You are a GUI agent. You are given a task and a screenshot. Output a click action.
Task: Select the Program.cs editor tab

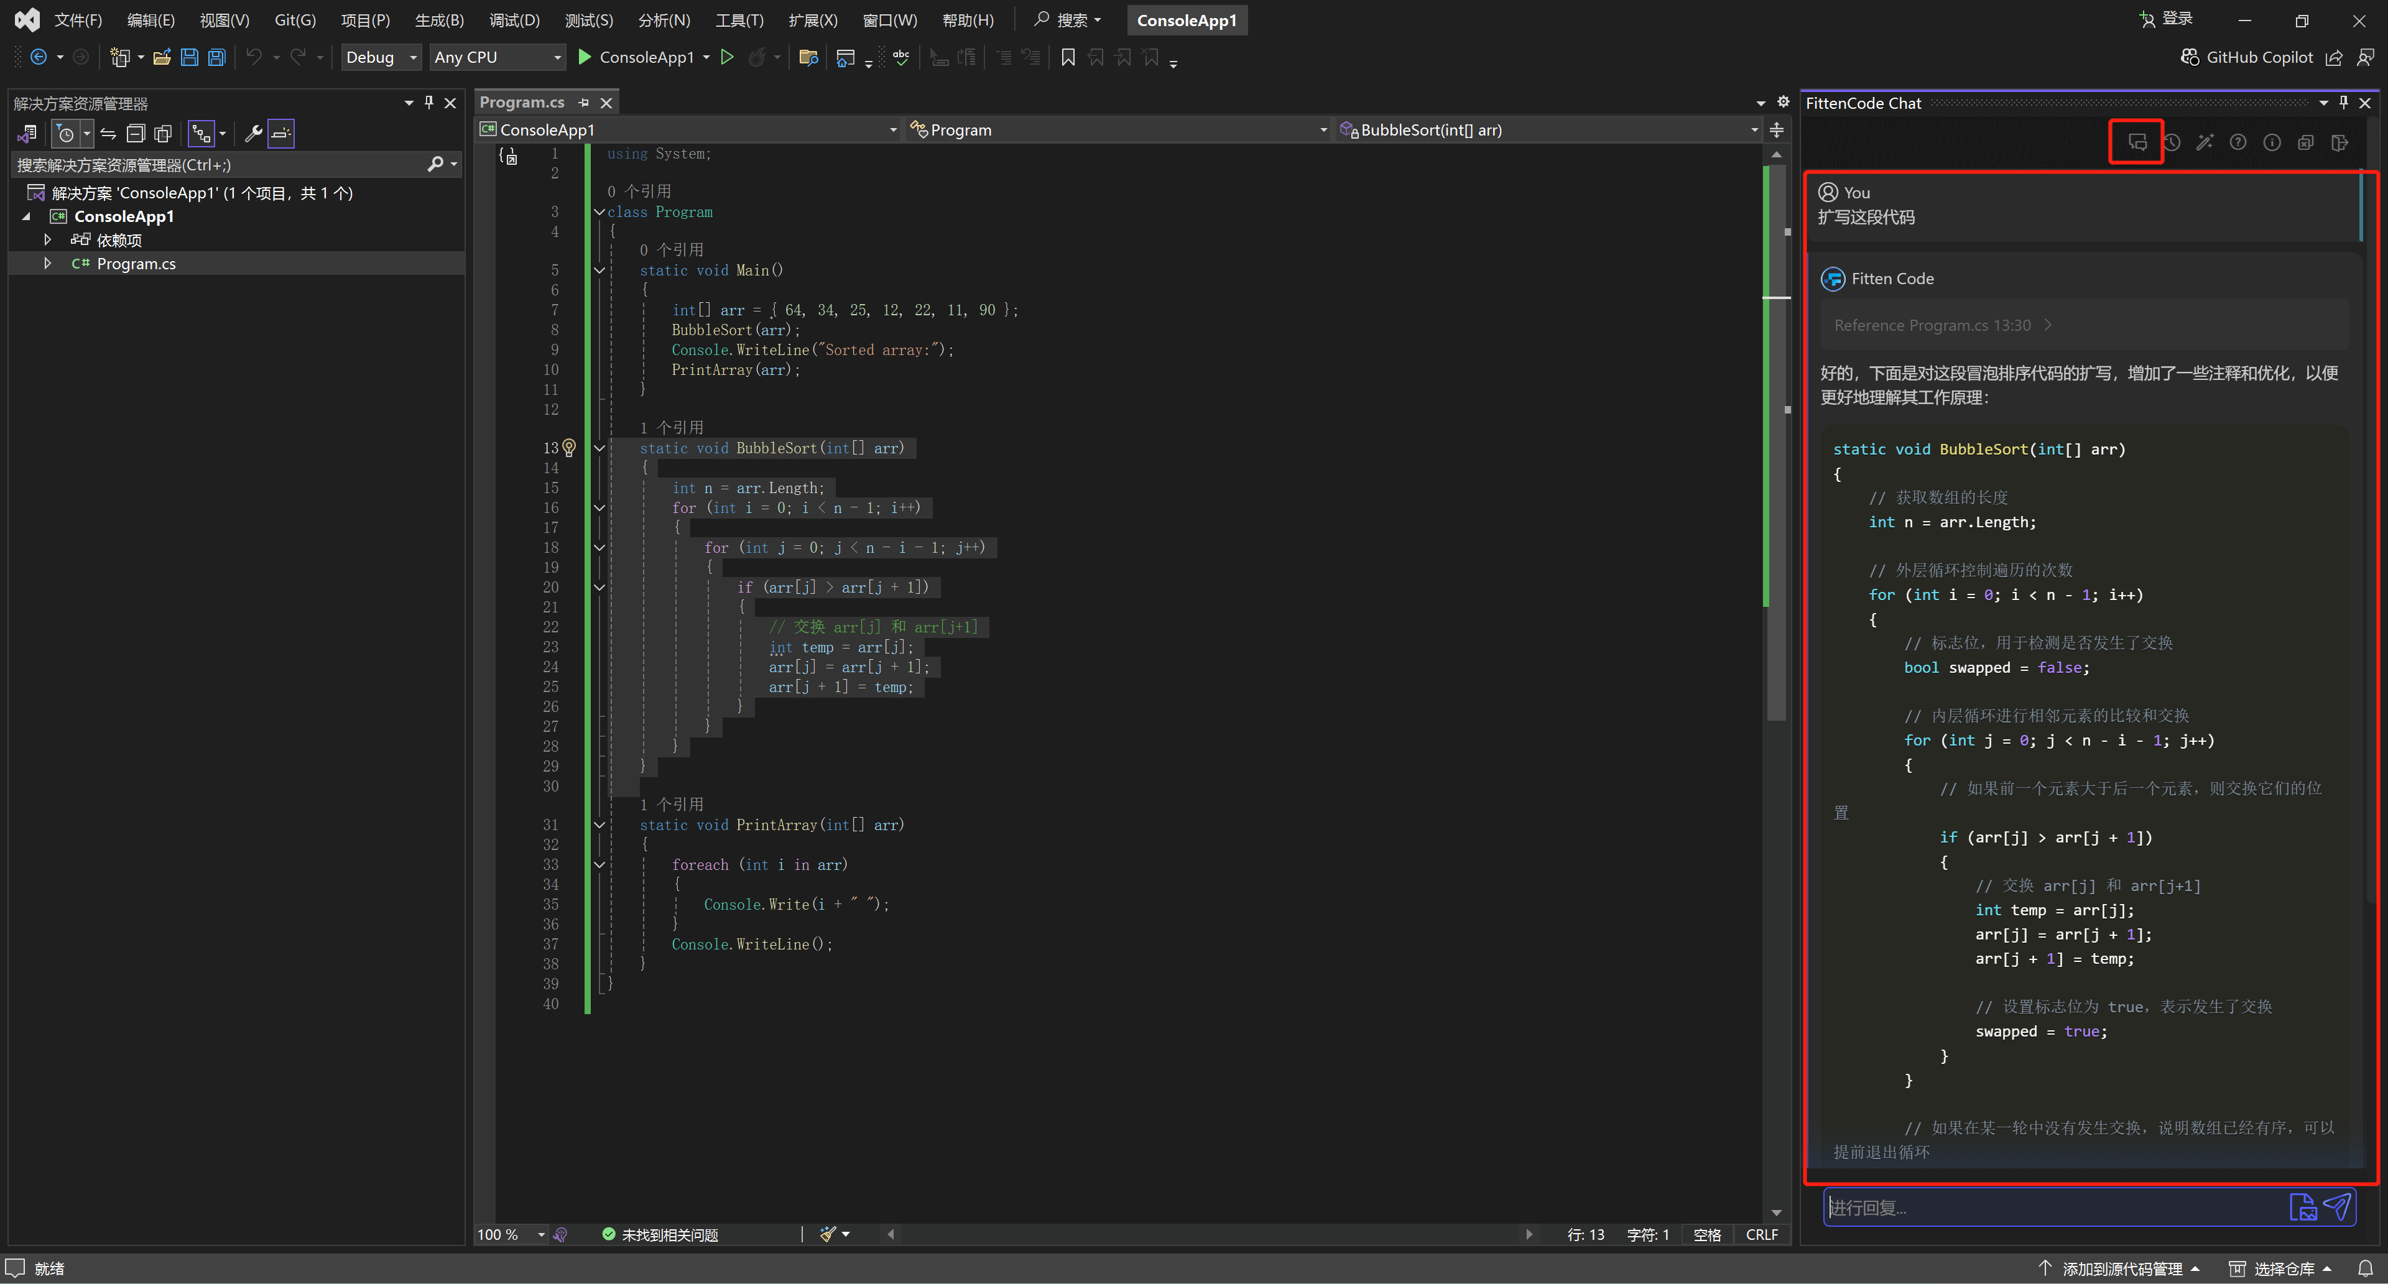tap(522, 102)
